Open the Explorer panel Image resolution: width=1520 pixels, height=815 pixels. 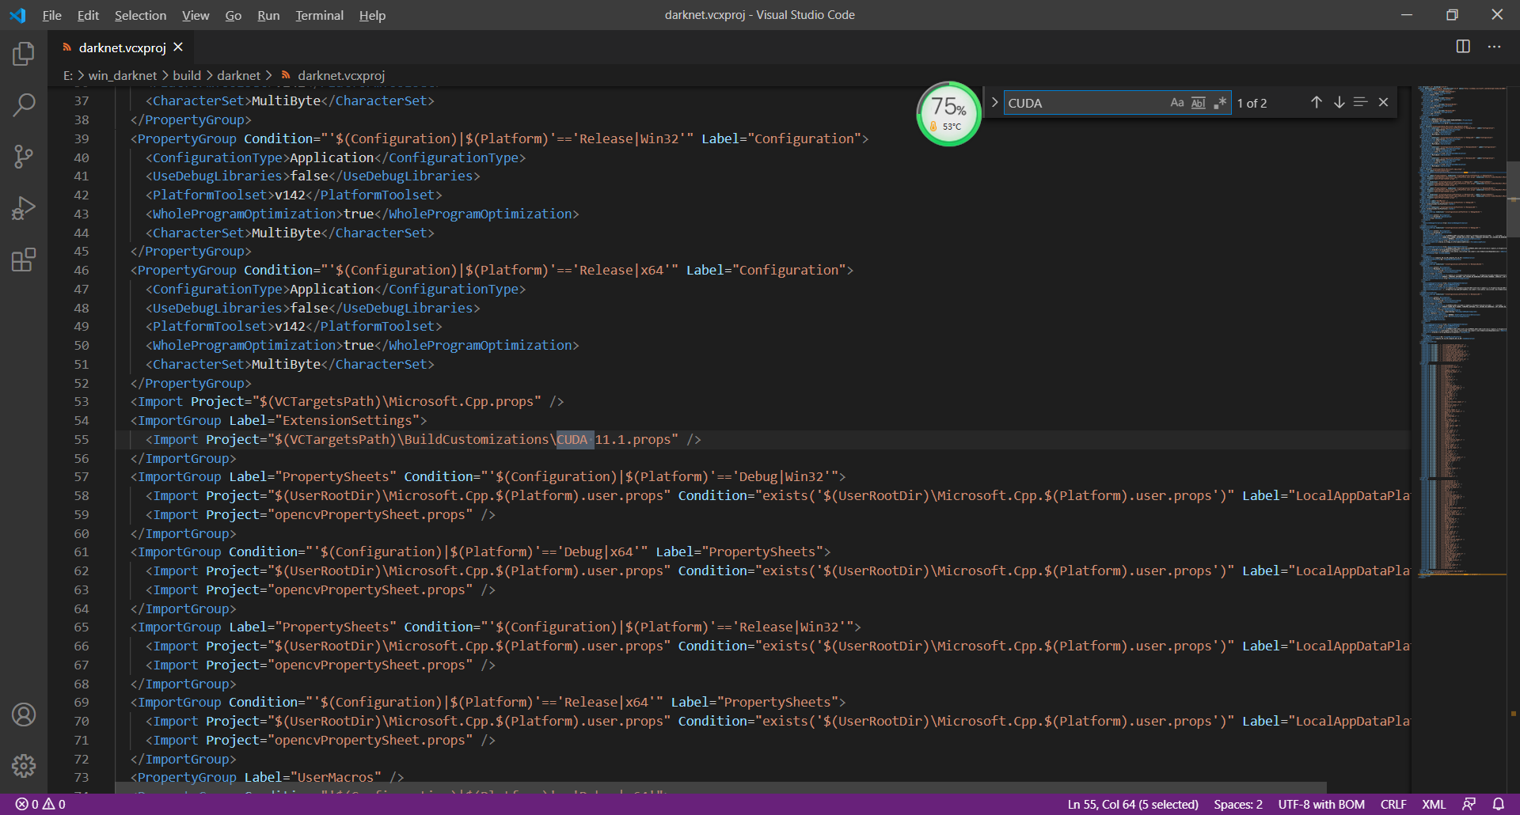[24, 54]
